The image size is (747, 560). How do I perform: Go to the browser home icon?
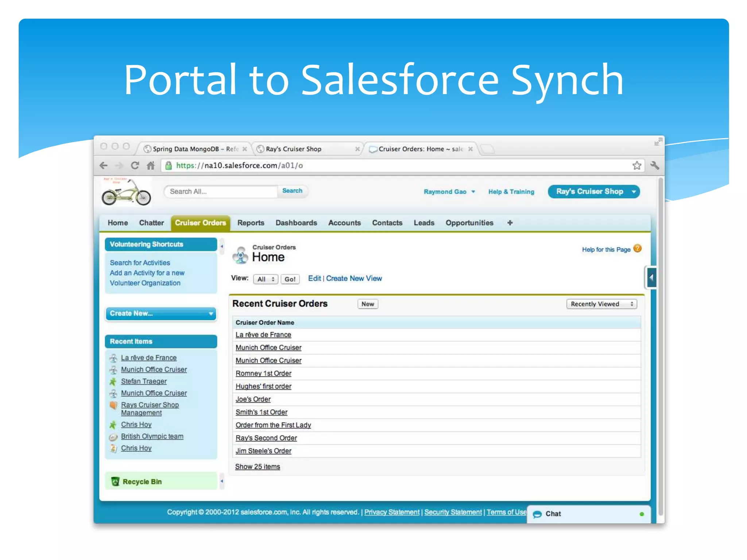151,166
